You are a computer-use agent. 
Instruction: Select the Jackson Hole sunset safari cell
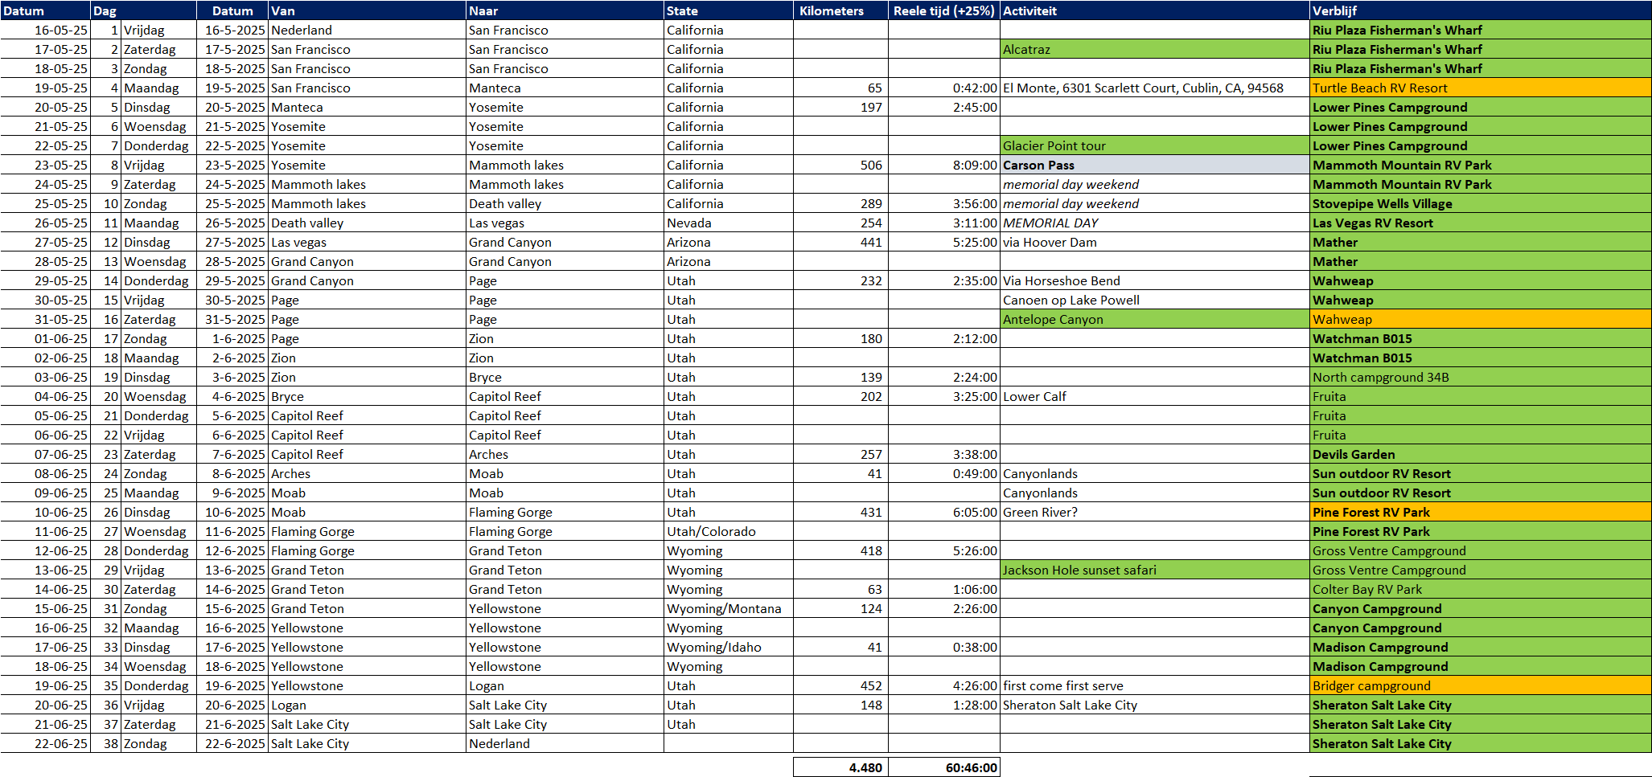pos(1154,570)
